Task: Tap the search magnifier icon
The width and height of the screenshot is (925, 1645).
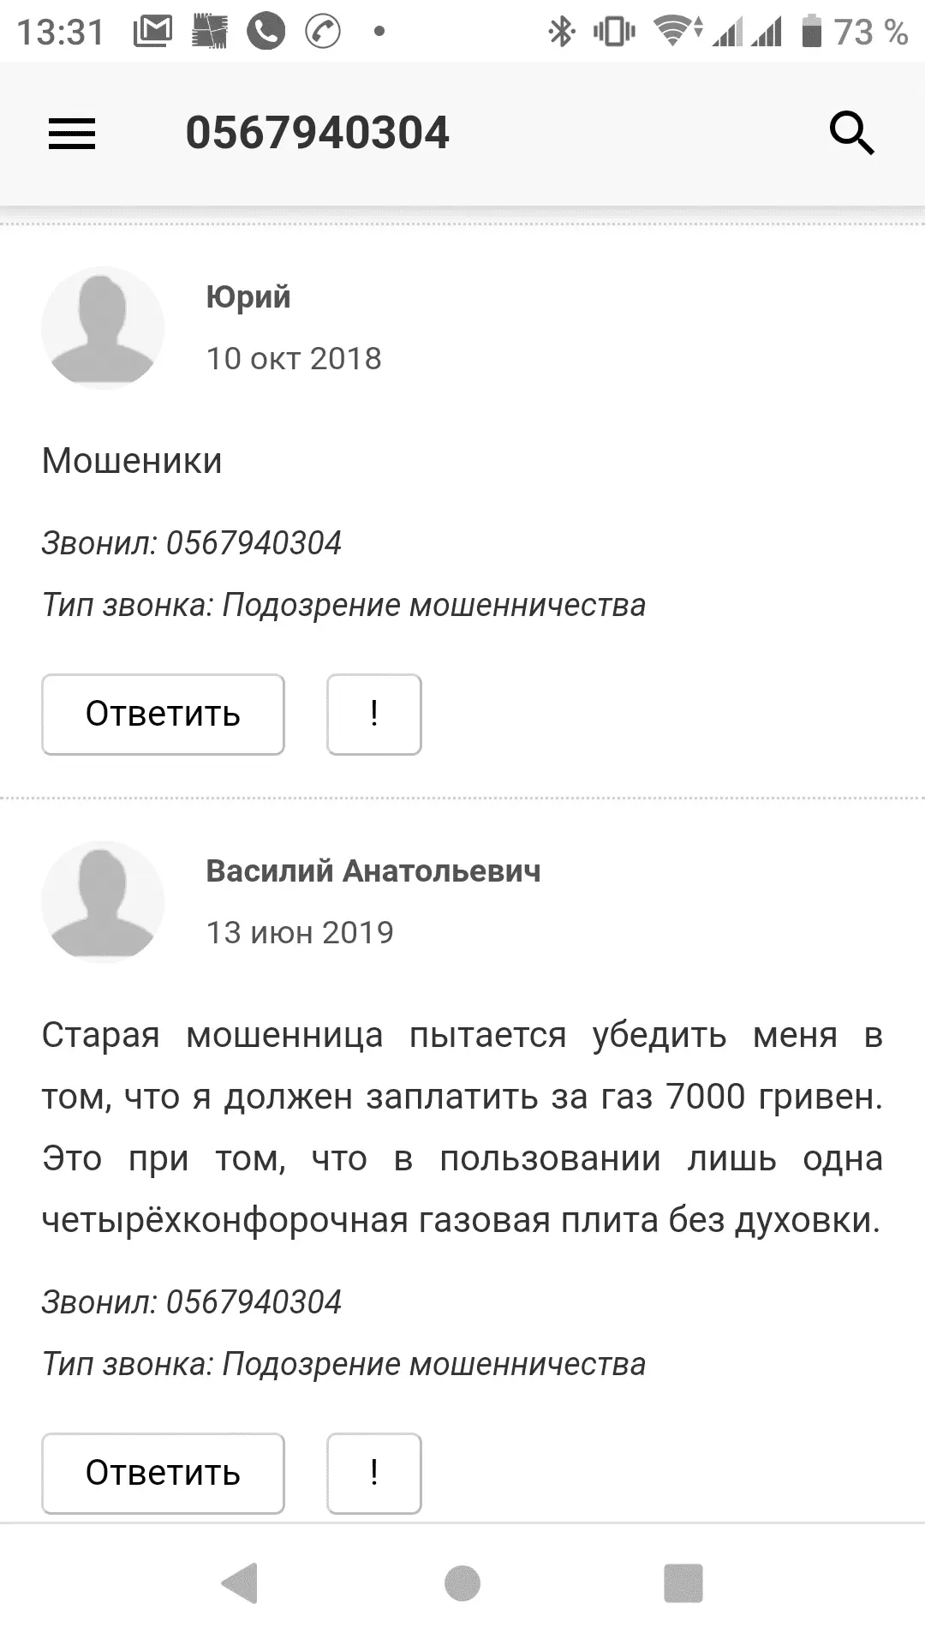Action: pyautogui.click(x=851, y=134)
